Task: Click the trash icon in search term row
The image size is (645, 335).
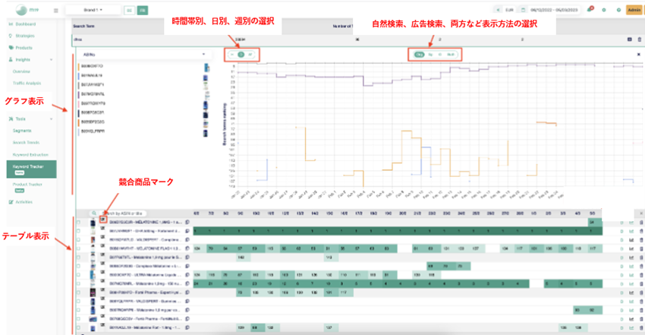Action: [639, 39]
